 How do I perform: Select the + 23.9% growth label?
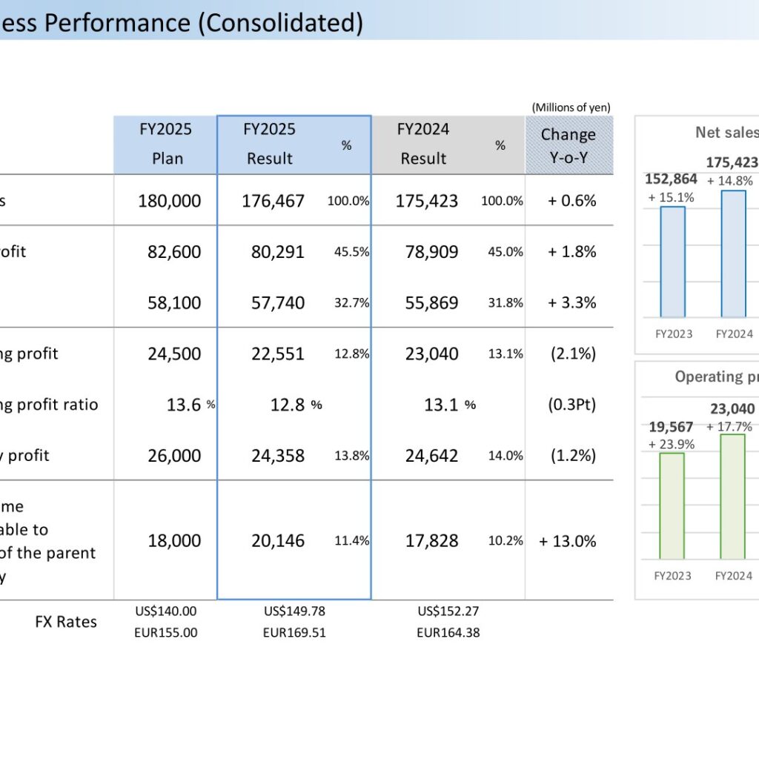671,445
